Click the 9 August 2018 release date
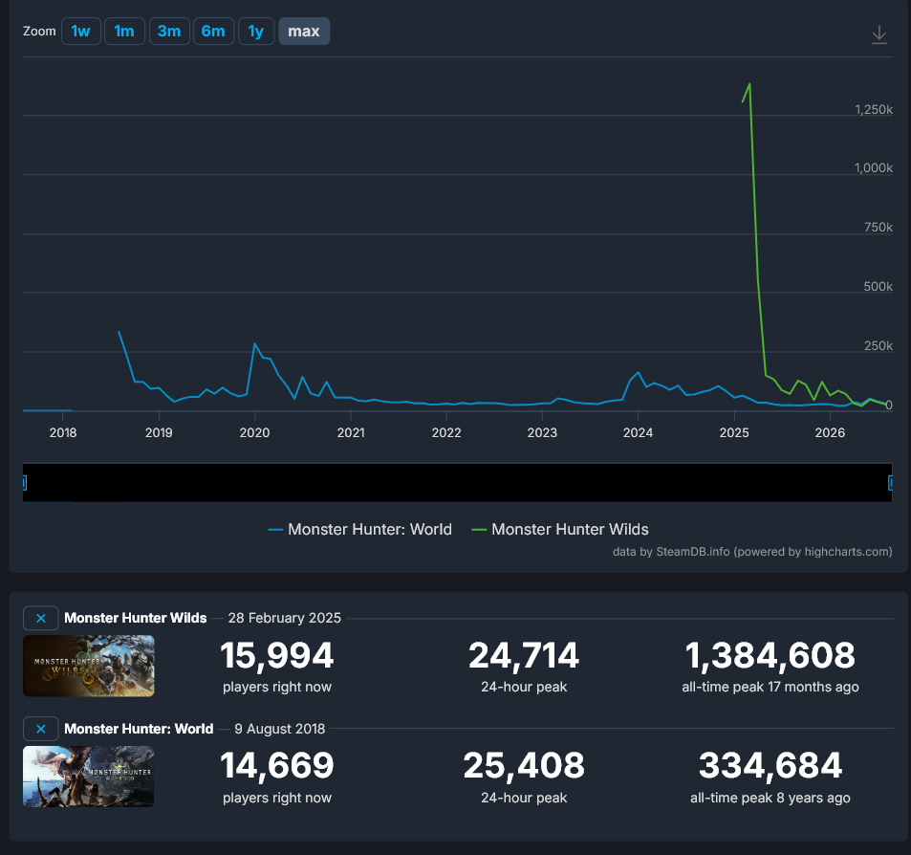 pyautogui.click(x=279, y=729)
